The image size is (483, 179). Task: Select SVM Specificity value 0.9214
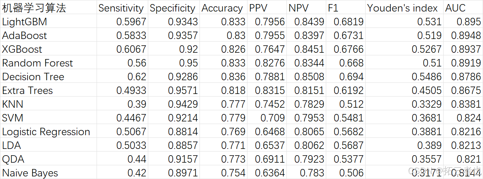click(174, 118)
